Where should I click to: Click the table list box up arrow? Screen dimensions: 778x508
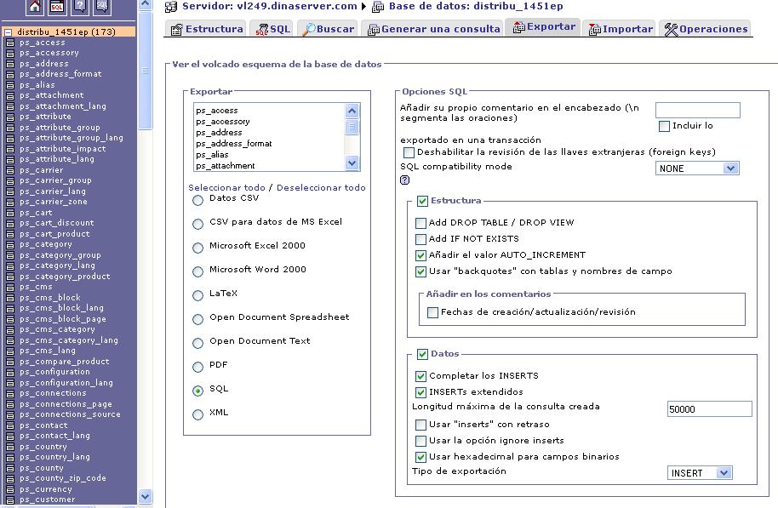pyautogui.click(x=352, y=111)
